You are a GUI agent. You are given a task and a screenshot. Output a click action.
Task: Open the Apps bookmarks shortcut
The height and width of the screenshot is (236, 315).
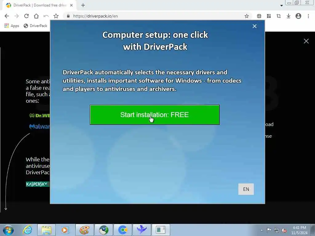pyautogui.click(x=12, y=26)
